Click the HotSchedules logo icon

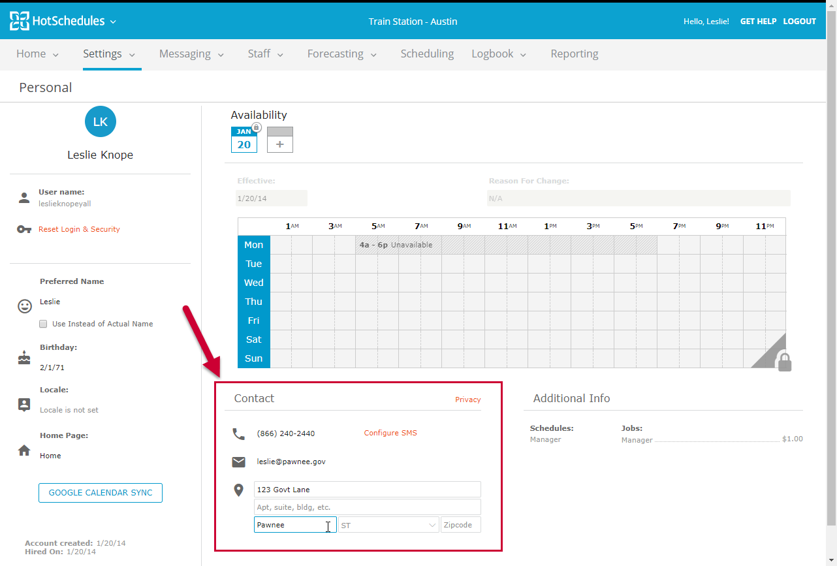coord(19,20)
